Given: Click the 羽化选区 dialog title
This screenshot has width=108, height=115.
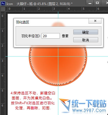Looking at the screenshot, I should tap(22, 22).
